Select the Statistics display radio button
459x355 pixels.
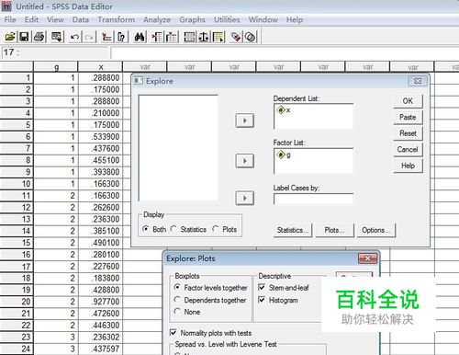click(x=174, y=229)
